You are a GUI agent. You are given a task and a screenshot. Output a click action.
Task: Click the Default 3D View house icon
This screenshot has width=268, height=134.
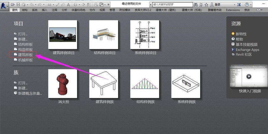[x=75, y=5]
